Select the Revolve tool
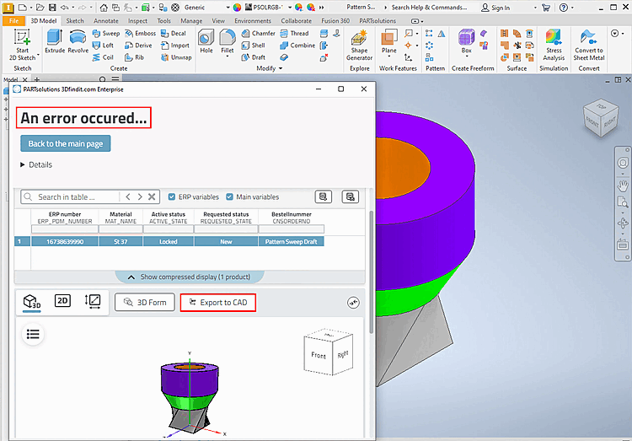Image resolution: width=632 pixels, height=441 pixels. (78, 41)
